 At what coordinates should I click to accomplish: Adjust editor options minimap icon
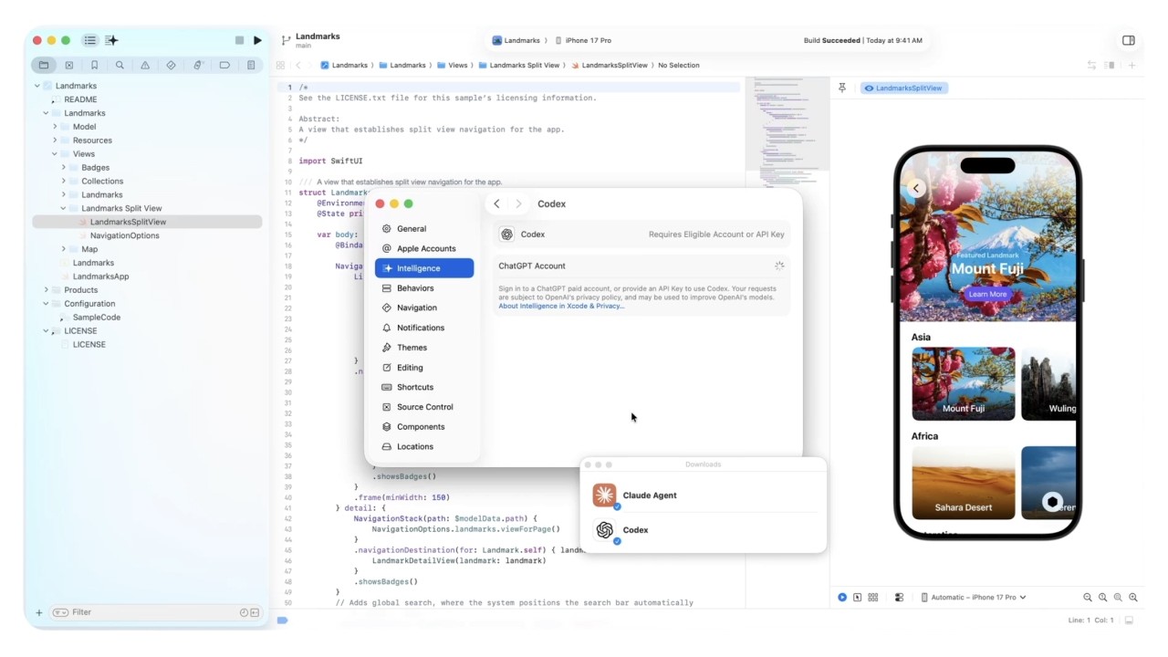(x=1110, y=66)
